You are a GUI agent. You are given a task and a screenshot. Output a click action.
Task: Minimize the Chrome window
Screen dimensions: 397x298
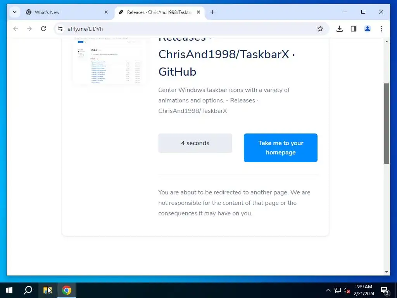click(345, 12)
